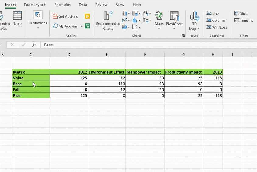
Task: Switch to the Formulas tab
Action: point(62,5)
